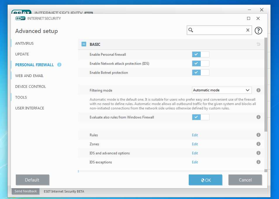Select ANTIVIRUS category
279x199 pixels.
coord(24,43)
